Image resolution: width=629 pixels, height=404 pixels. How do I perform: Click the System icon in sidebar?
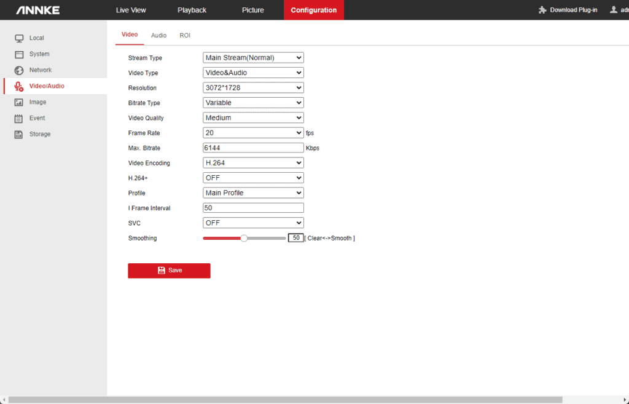[19, 54]
